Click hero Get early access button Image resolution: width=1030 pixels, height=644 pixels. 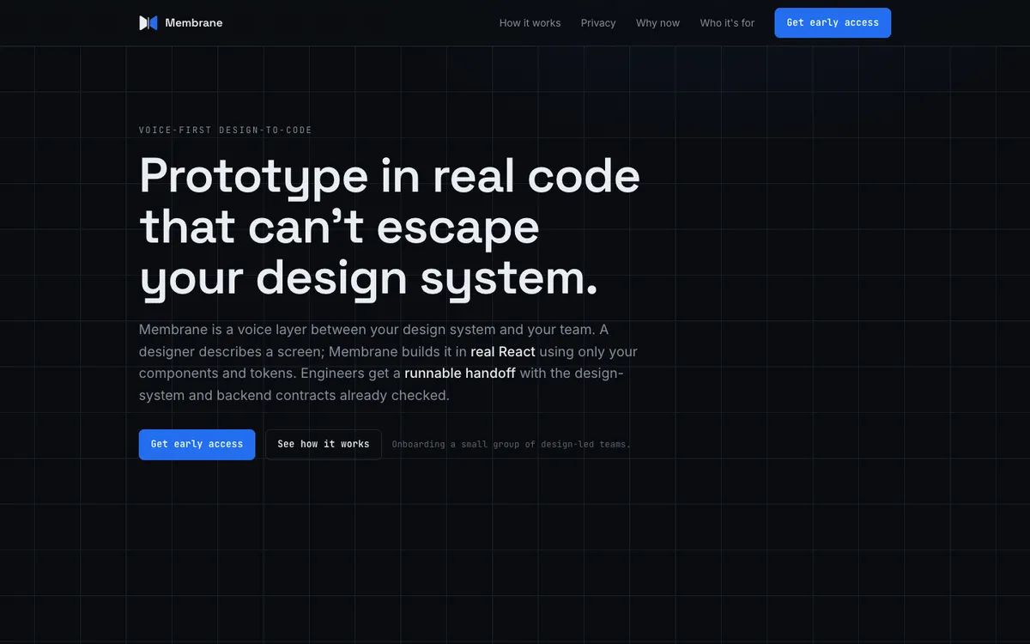click(x=197, y=445)
